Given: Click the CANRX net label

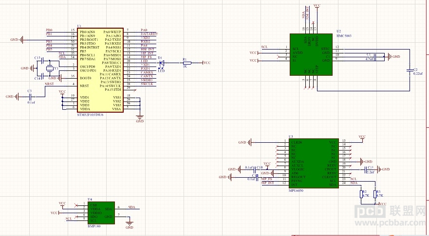Looking at the screenshot, I should pyautogui.click(x=147, y=72).
